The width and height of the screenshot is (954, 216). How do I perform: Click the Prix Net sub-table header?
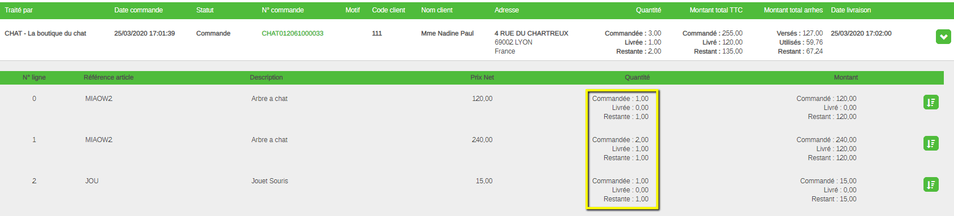482,77
